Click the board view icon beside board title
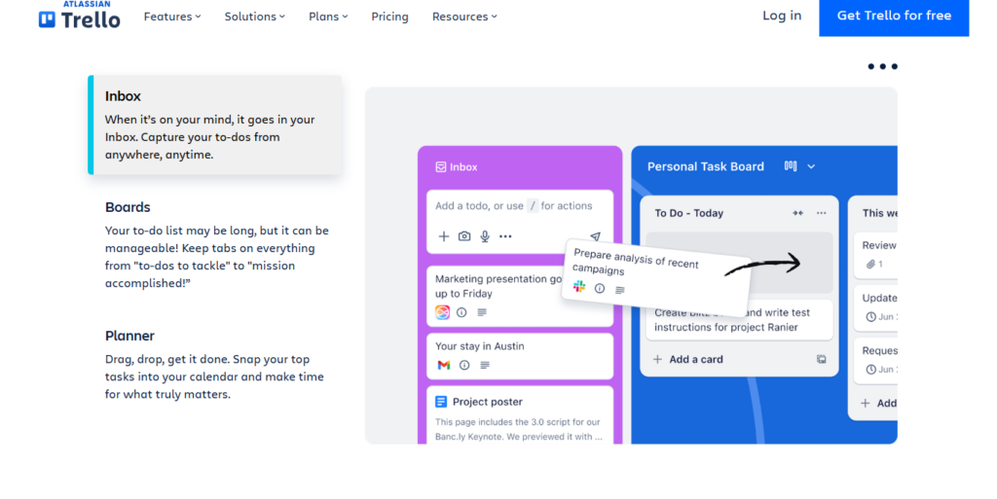Image resolution: width=997 pixels, height=499 pixels. 791,166
